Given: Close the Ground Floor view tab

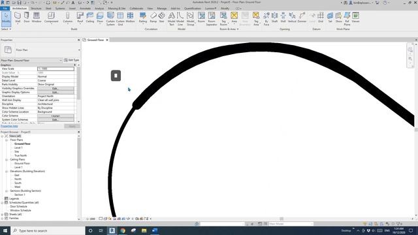Looking at the screenshot, I should (107, 40).
